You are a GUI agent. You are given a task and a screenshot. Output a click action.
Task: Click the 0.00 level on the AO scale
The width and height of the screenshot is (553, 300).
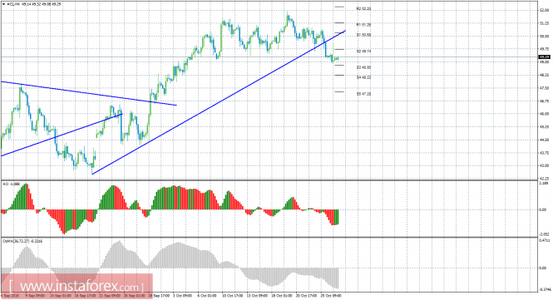click(544, 209)
